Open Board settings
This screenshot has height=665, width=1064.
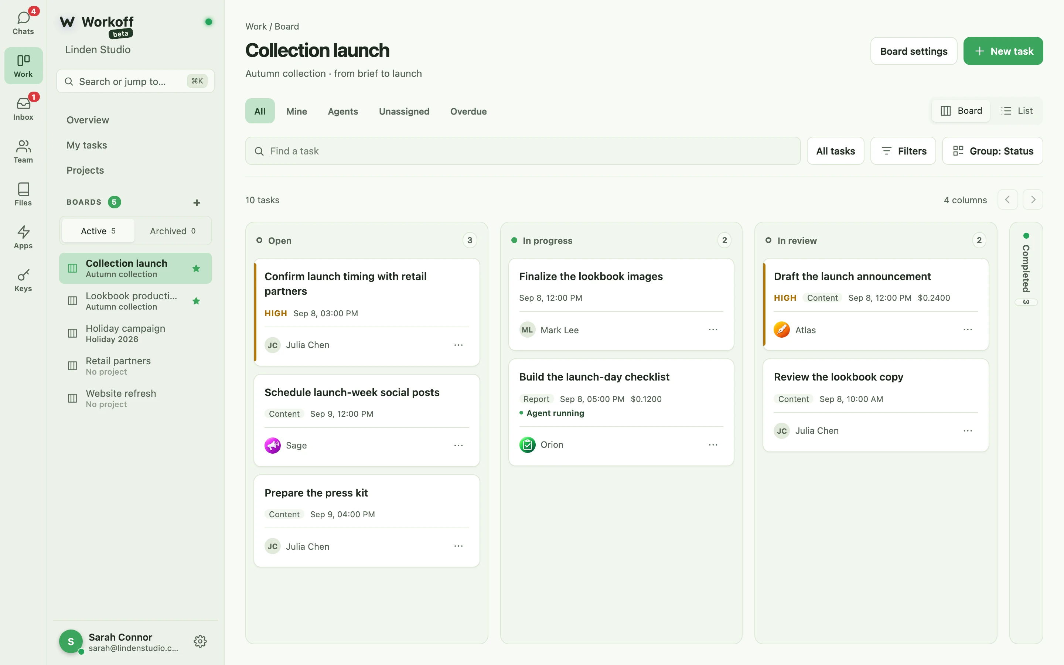point(914,51)
